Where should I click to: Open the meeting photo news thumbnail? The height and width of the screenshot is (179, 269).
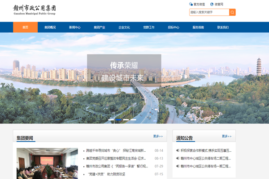47,163
